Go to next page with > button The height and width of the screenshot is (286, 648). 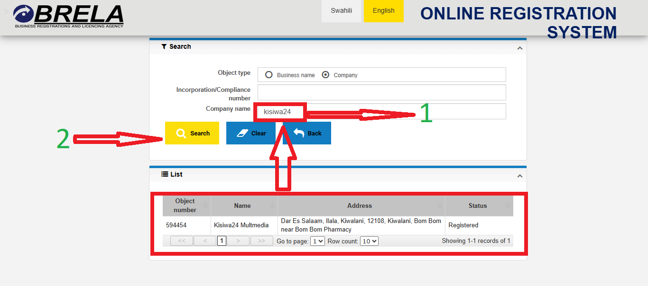click(x=238, y=241)
